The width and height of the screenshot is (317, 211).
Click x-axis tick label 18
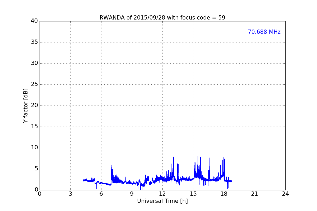click(224, 194)
